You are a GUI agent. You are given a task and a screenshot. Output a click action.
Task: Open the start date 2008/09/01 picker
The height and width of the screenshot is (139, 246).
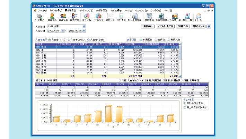pyautogui.click(x=63, y=31)
